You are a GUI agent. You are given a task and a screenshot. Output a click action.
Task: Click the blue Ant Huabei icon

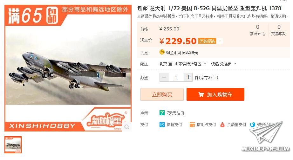(252, 125)
